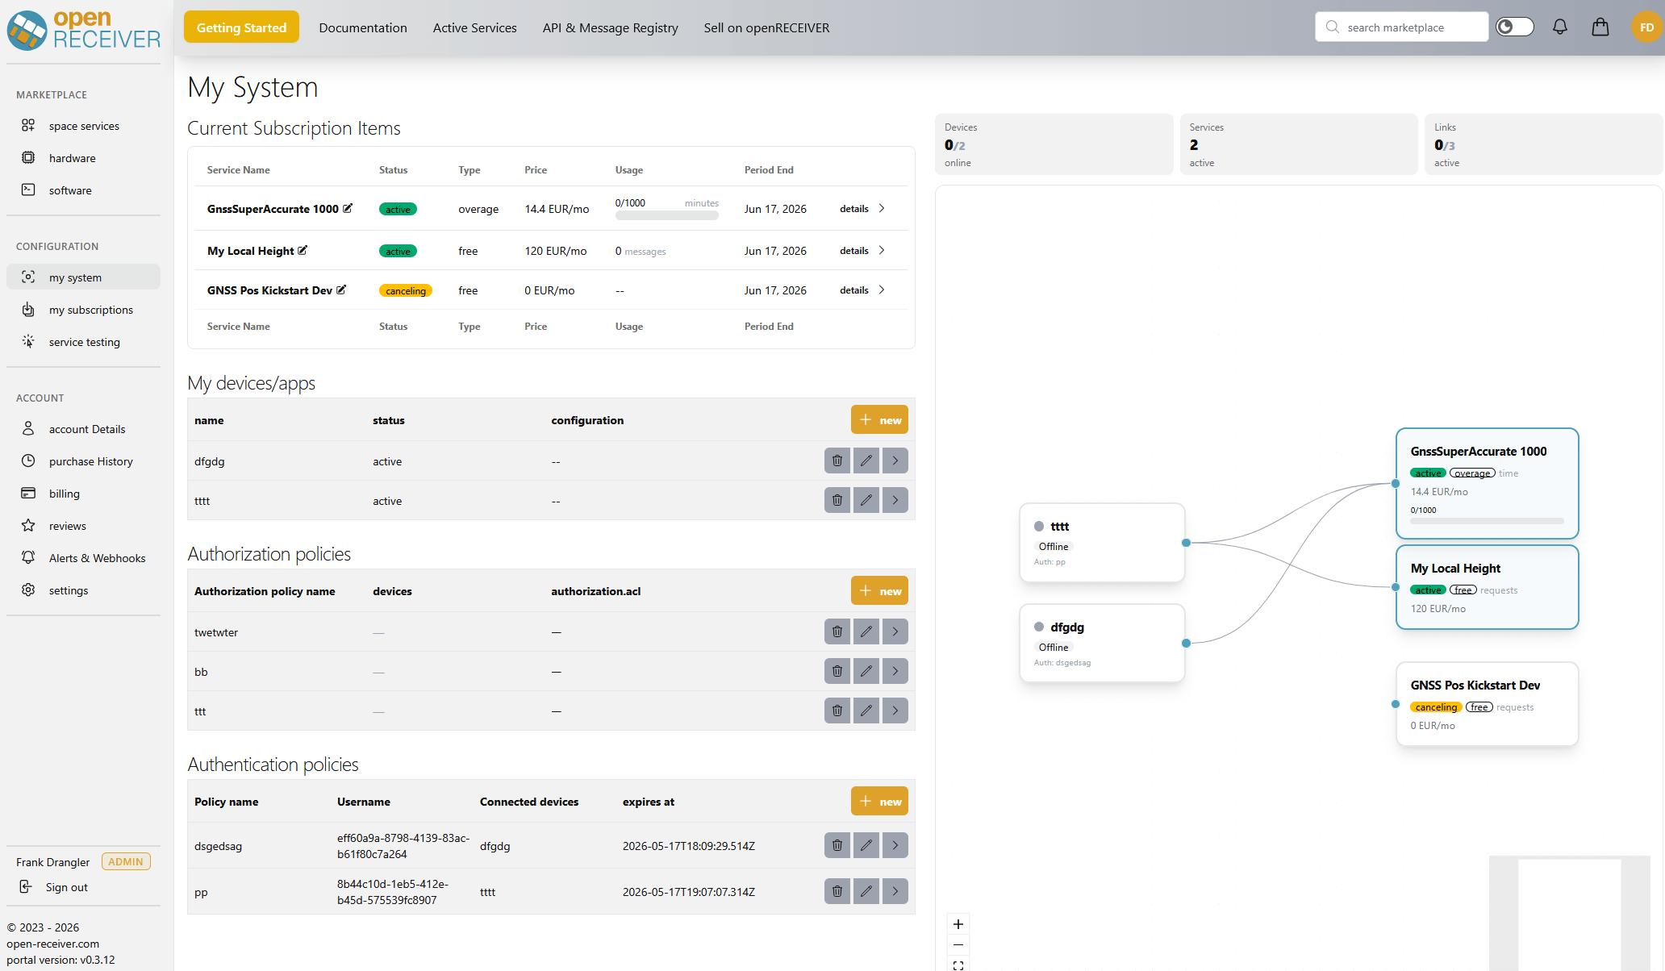
Task: Zoom out on the diagram
Action: pyautogui.click(x=958, y=945)
